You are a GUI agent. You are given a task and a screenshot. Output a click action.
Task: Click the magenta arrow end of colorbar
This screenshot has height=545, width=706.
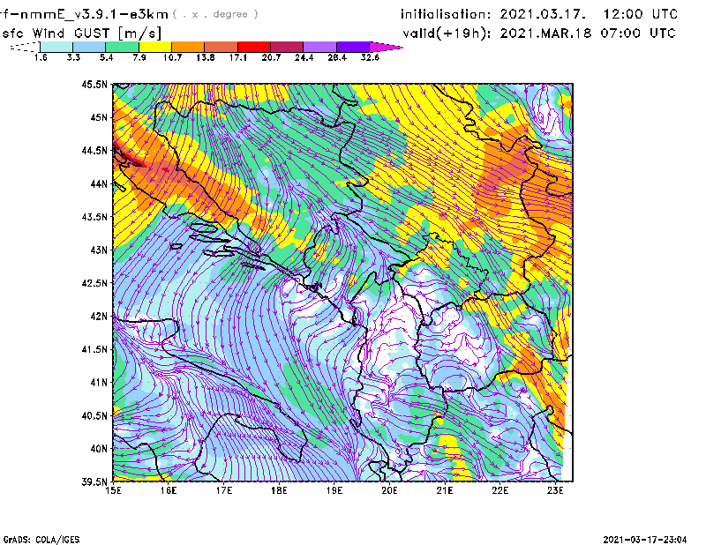386,47
